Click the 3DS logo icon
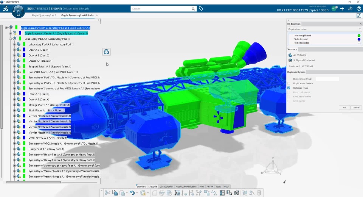This screenshot has width=363, height=197. 6,9
